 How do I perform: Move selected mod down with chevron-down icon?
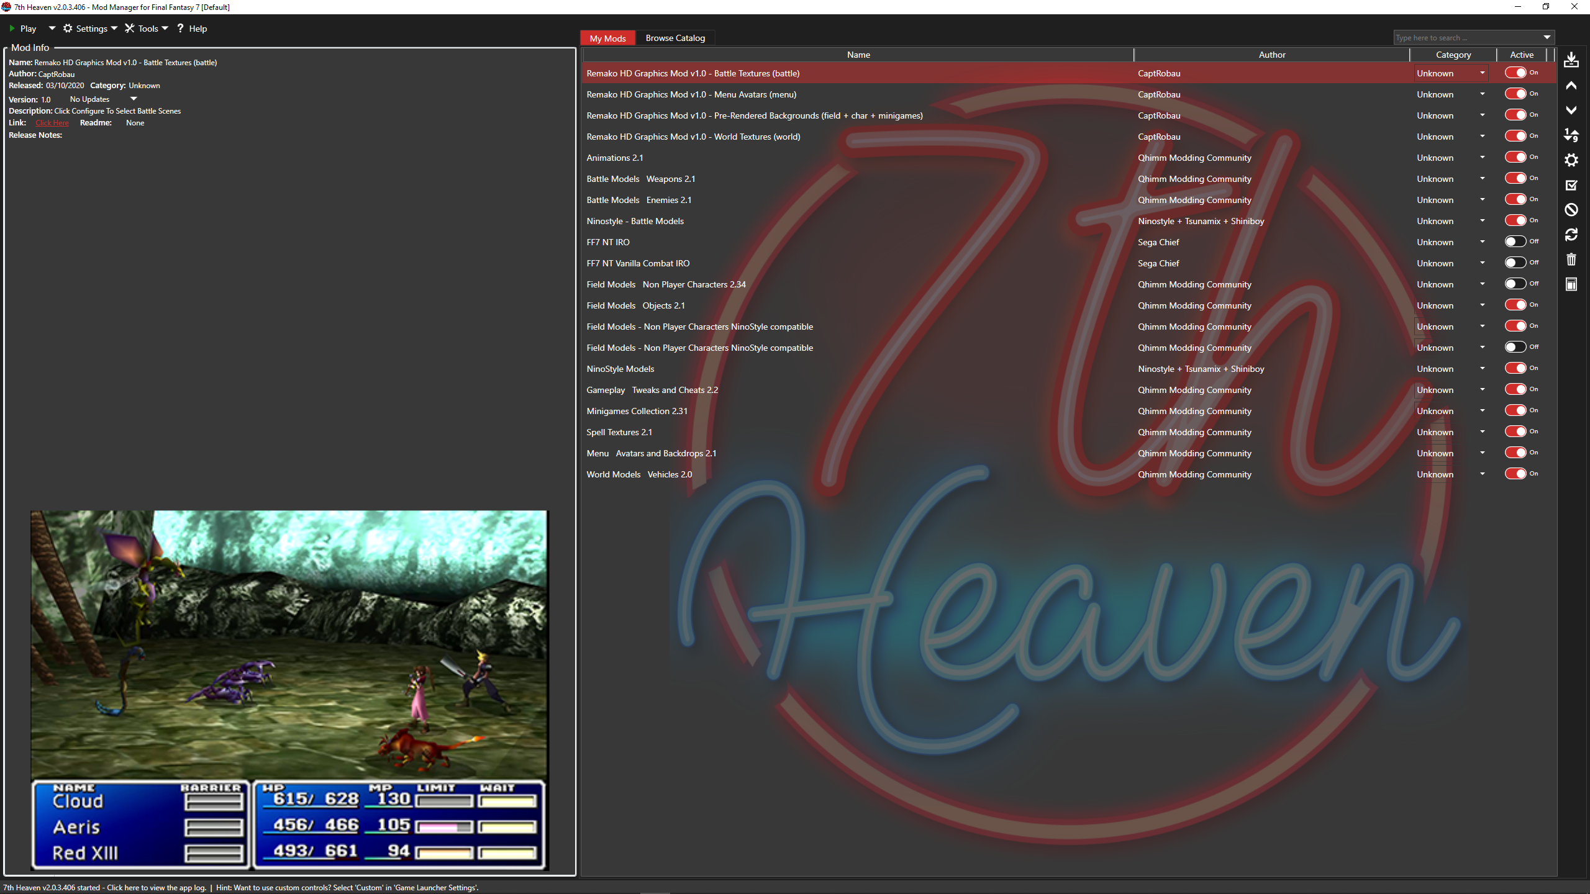pyautogui.click(x=1571, y=111)
